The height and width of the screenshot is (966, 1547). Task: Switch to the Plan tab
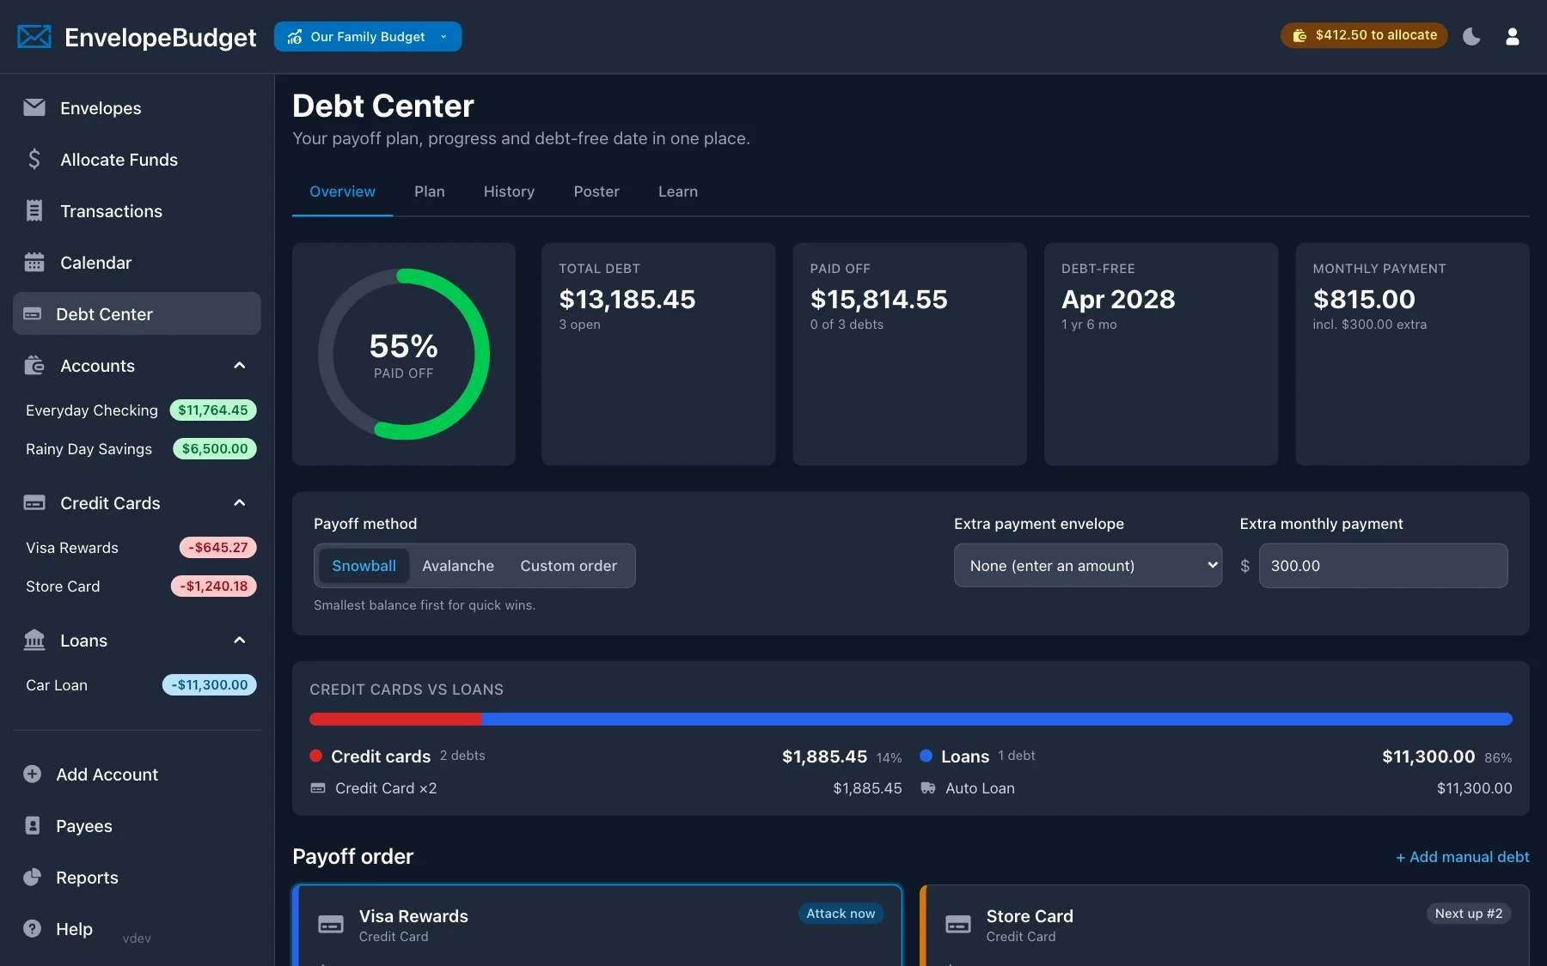(x=429, y=191)
